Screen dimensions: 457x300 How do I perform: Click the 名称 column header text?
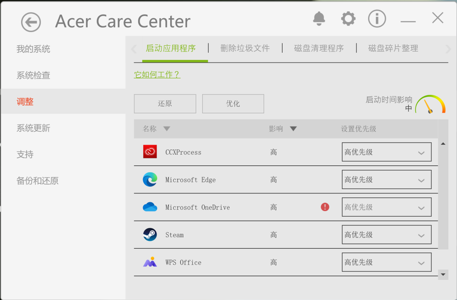[x=150, y=129]
